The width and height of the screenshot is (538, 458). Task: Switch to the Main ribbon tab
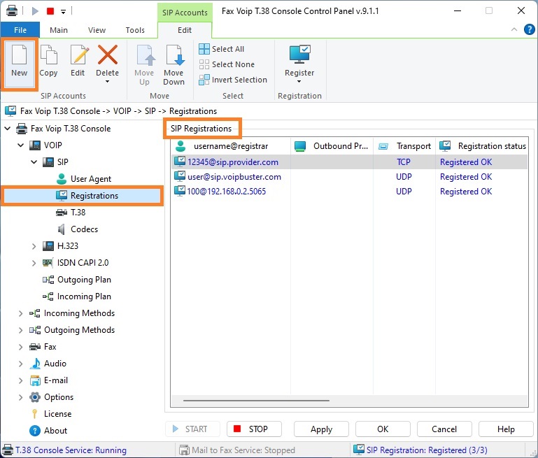coord(59,30)
